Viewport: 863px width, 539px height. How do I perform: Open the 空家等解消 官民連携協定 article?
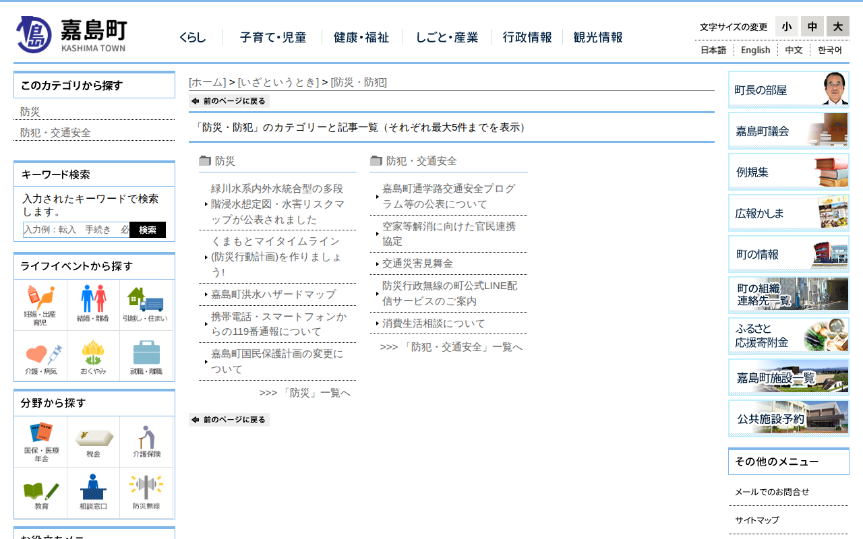(x=449, y=234)
